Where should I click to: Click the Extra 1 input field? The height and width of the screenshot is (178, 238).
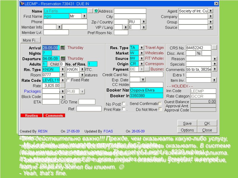coord(198,75)
